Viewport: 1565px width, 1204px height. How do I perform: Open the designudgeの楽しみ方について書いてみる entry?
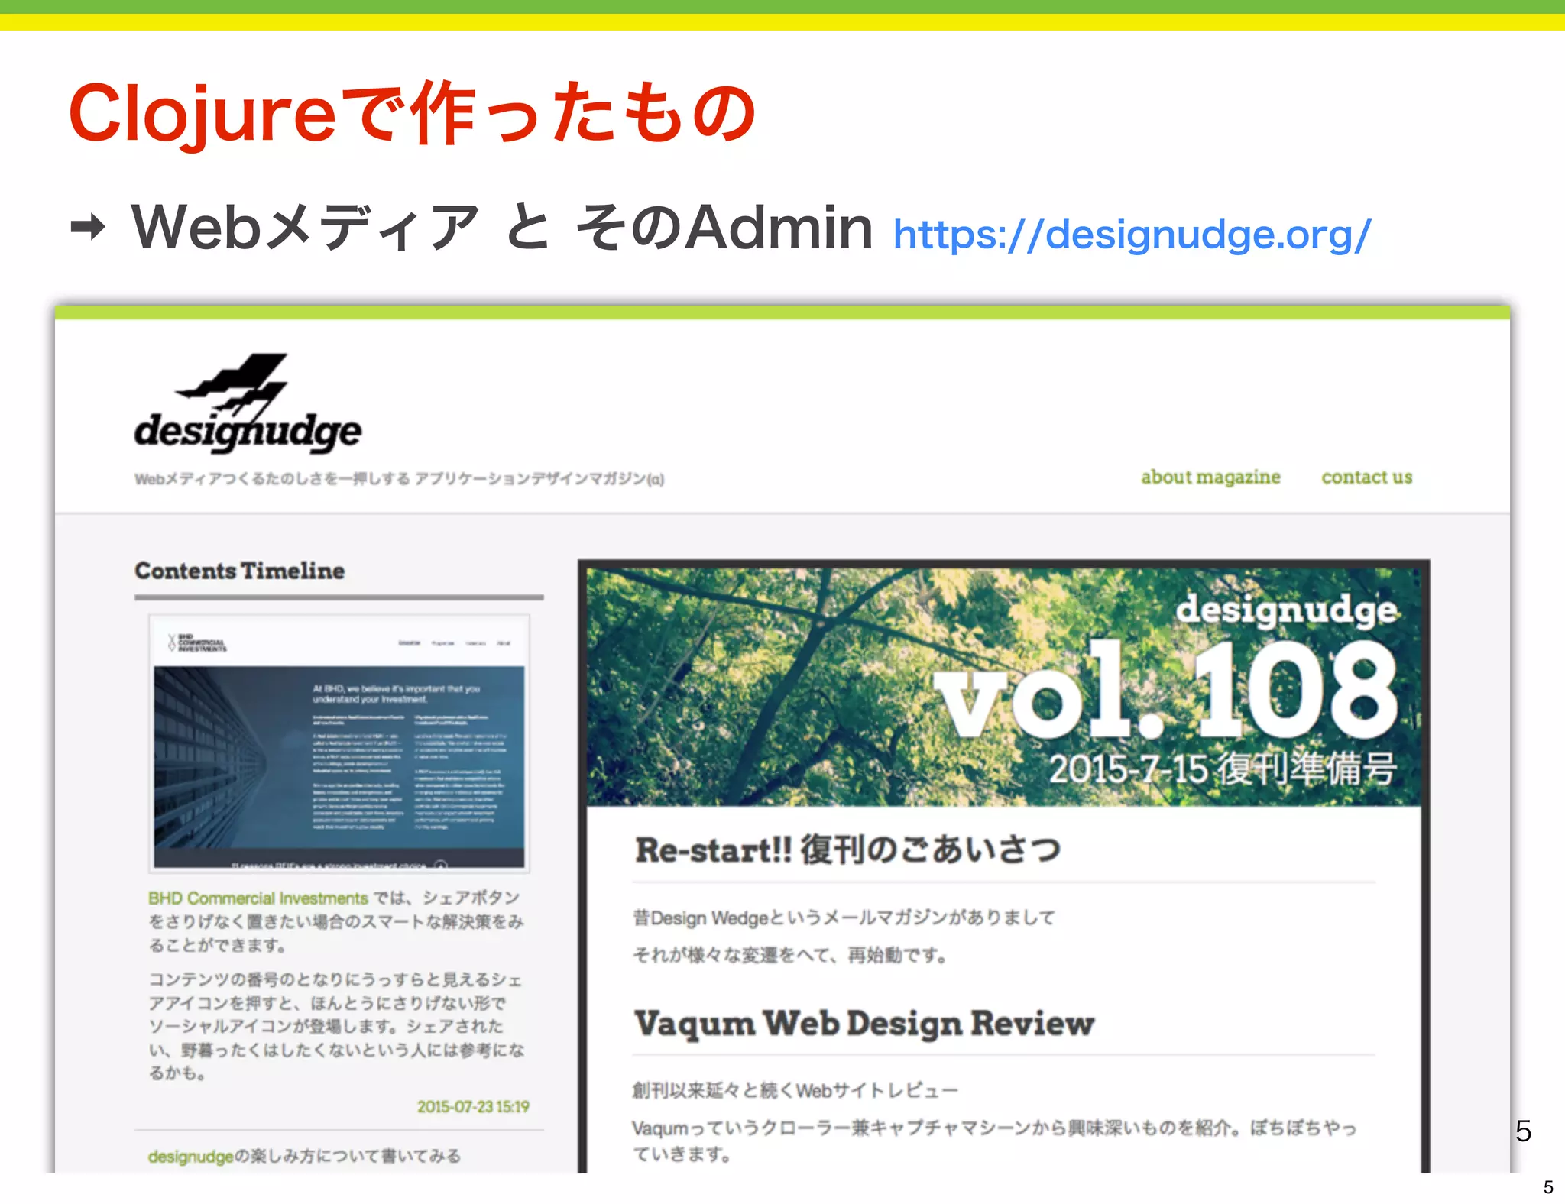304,1156
